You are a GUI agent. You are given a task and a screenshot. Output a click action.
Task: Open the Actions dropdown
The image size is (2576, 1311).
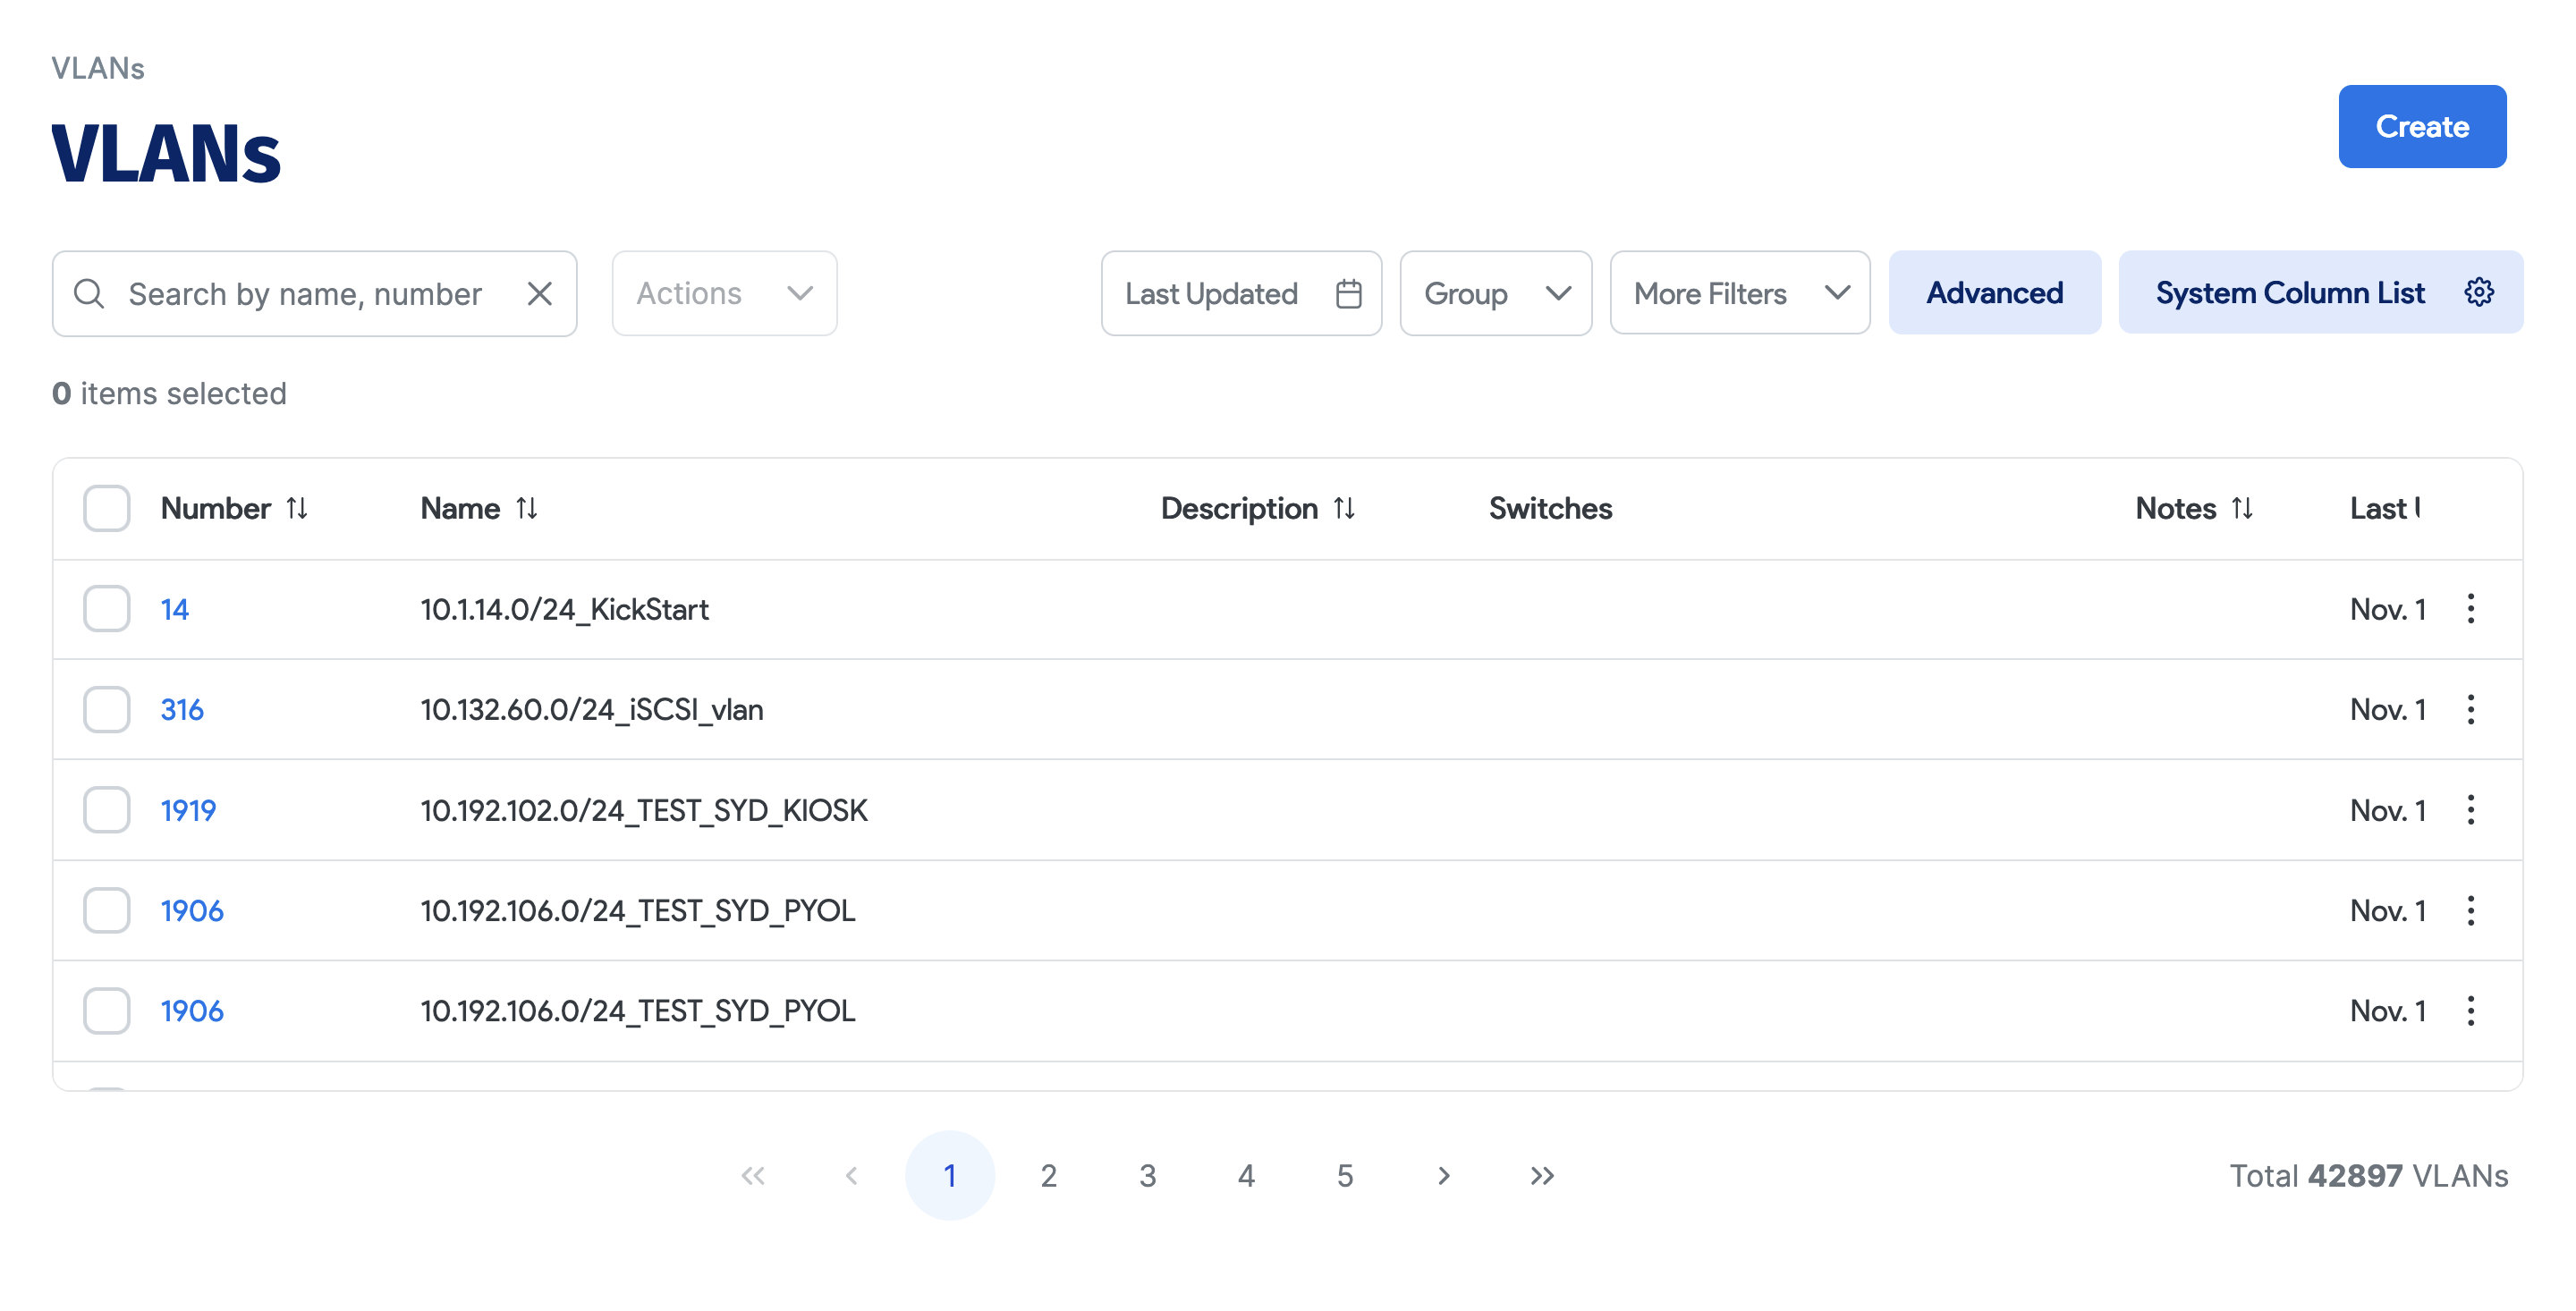(x=724, y=293)
